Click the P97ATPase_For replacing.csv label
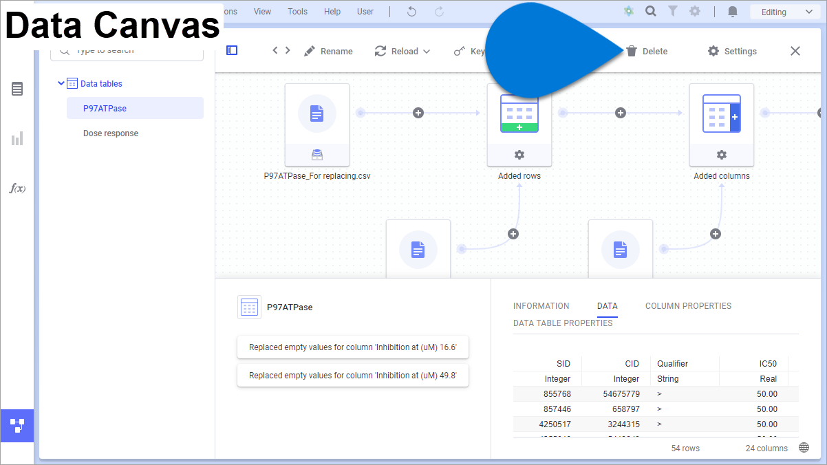The width and height of the screenshot is (827, 465). point(317,176)
